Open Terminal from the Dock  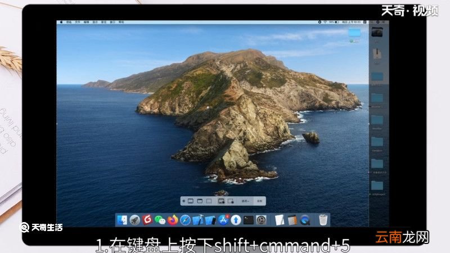(x=249, y=220)
